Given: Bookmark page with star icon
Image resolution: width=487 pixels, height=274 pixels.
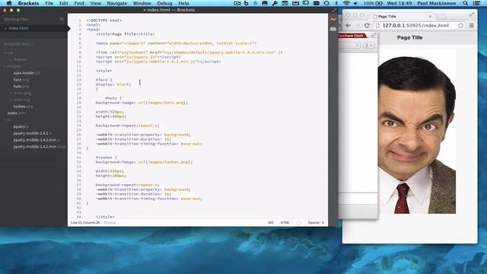Looking at the screenshot, I should tap(460, 25).
